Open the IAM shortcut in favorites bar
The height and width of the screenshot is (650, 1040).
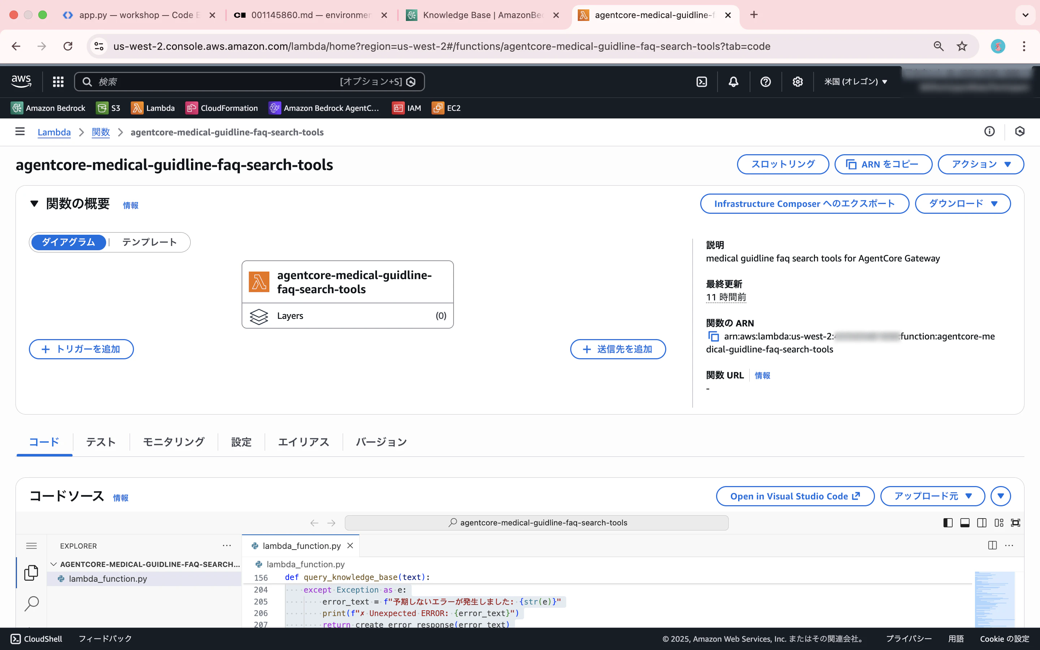pos(407,108)
